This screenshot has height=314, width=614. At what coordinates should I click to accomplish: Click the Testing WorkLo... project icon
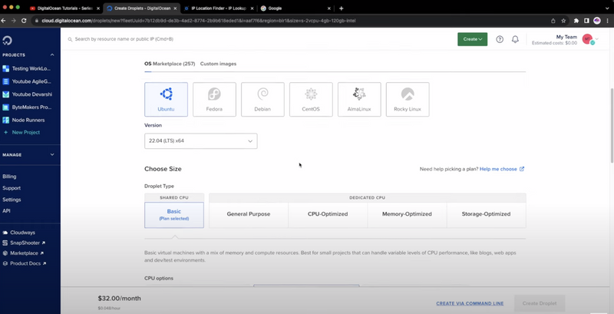[5, 68]
